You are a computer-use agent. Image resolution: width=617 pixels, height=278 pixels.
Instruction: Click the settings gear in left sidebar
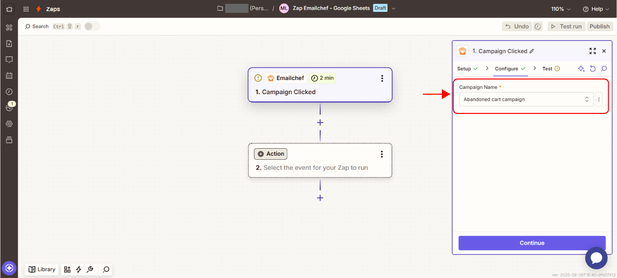(x=9, y=124)
